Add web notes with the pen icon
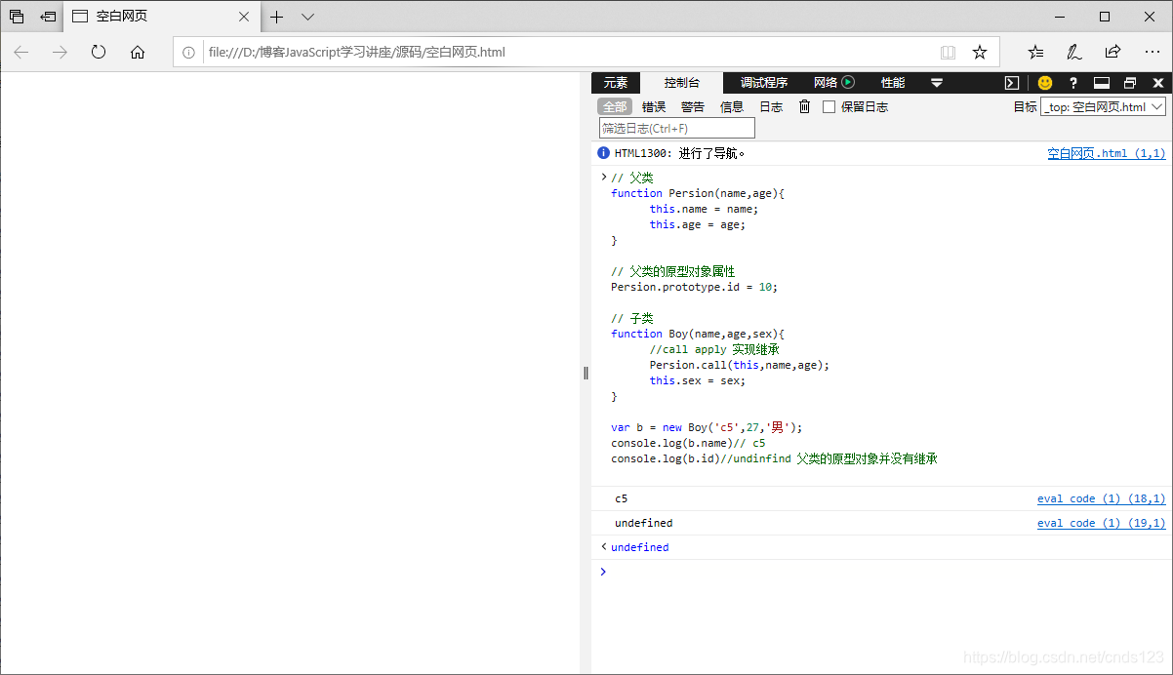Viewport: 1173px width, 675px height. tap(1074, 52)
